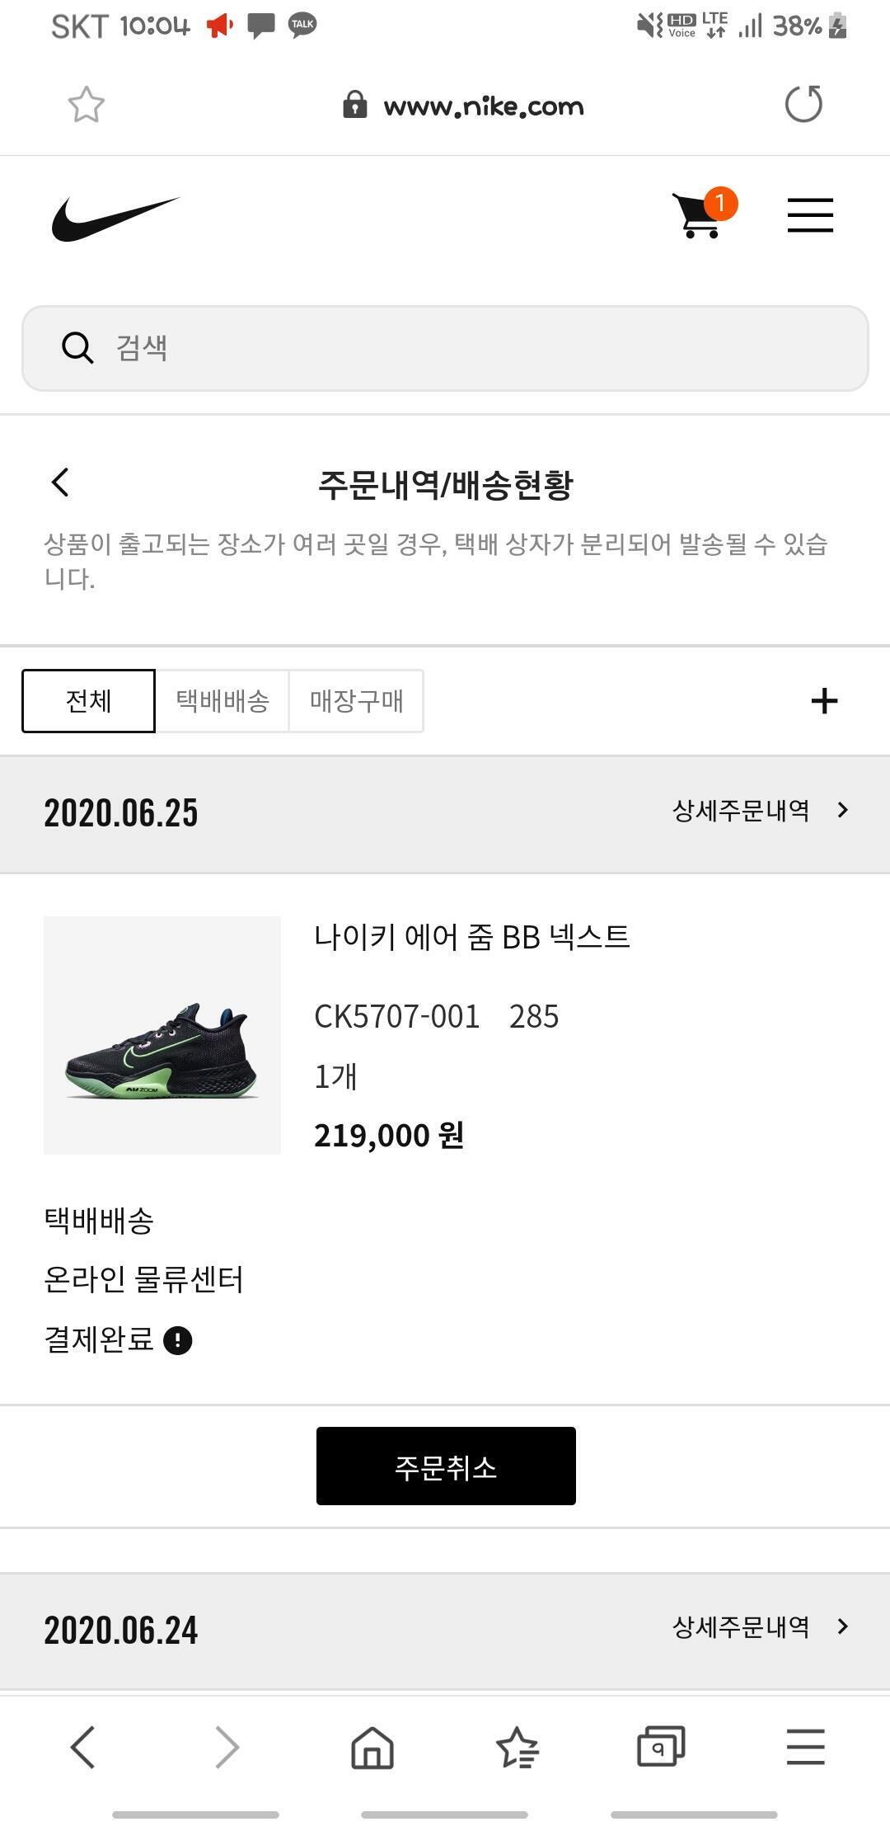Image resolution: width=890 pixels, height=1831 pixels.
Task: Tap the Nike swoosh logo
Action: (x=115, y=219)
